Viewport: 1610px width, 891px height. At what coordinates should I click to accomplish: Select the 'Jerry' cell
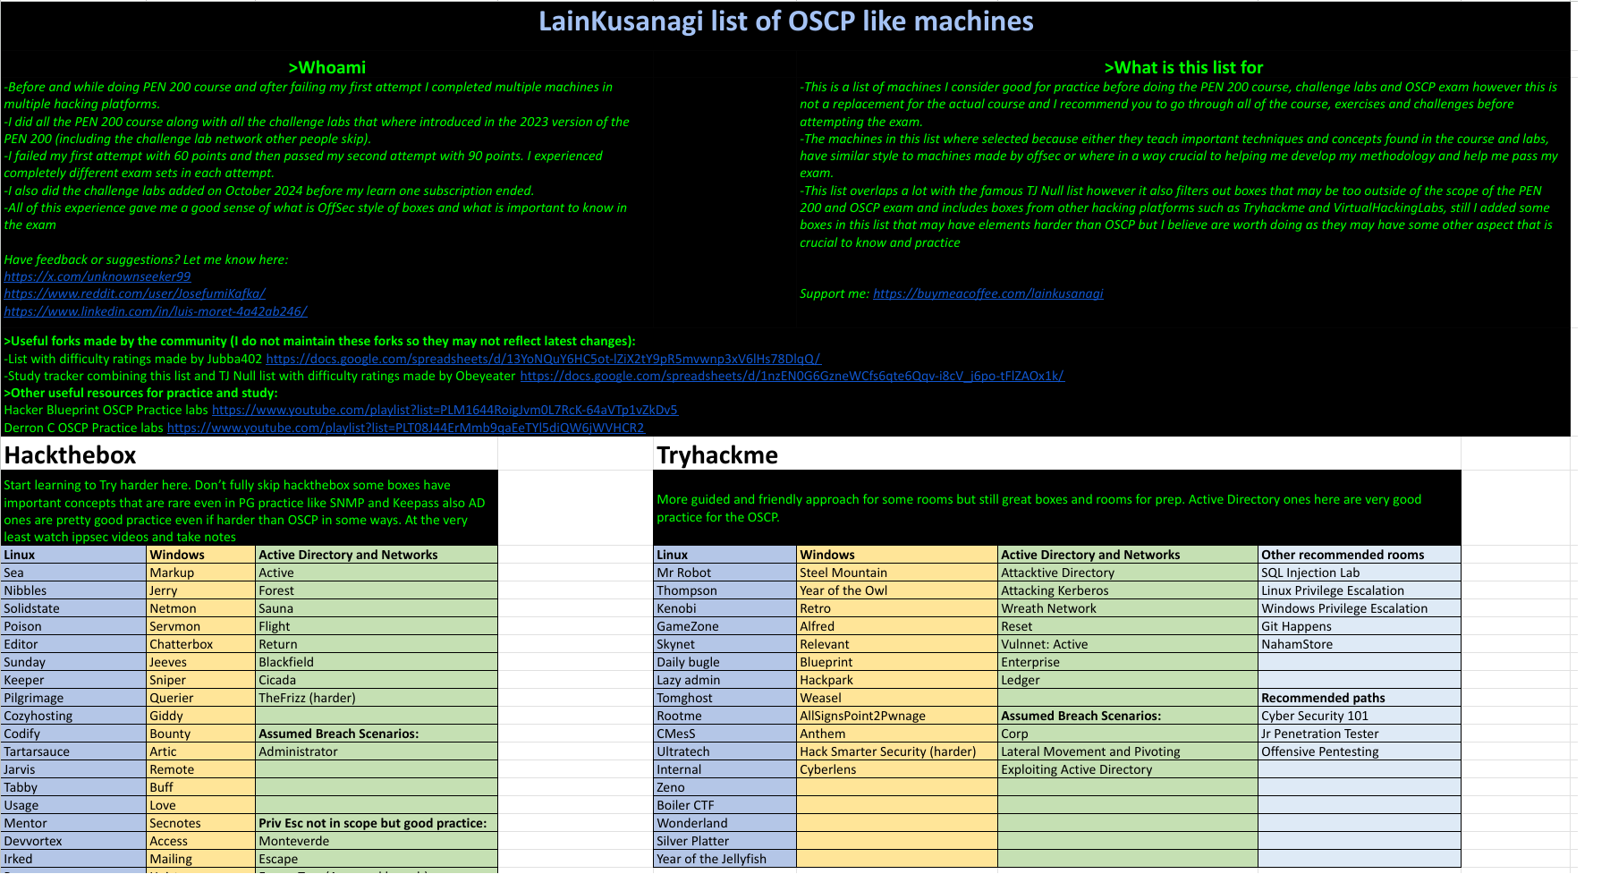coord(201,590)
